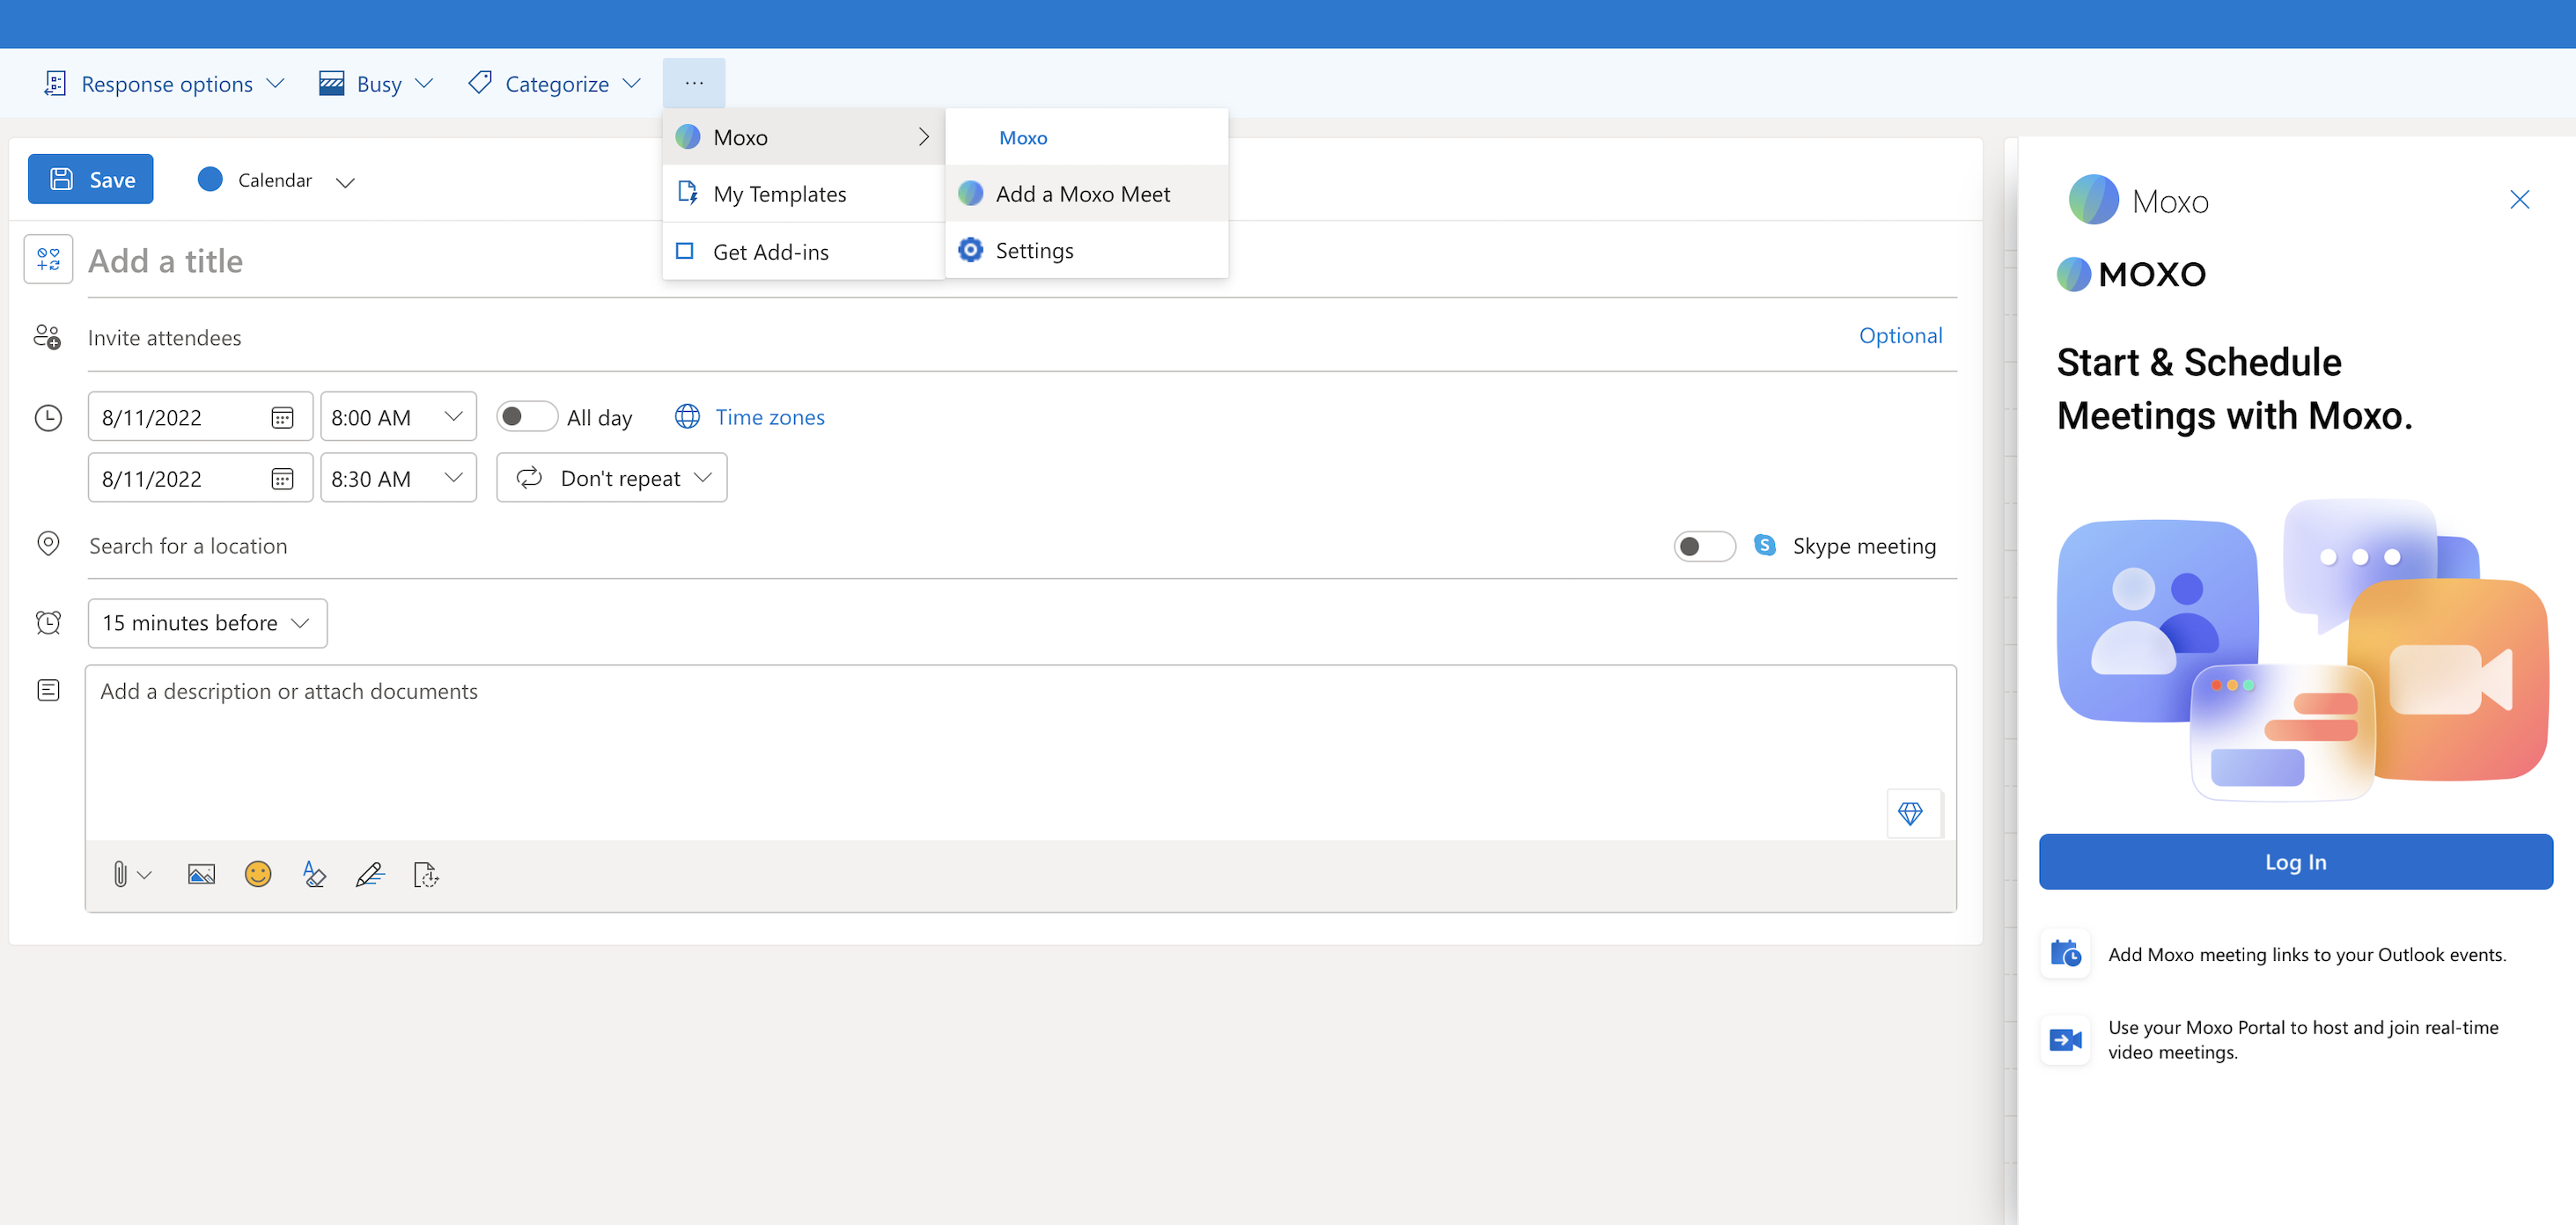Click the reminder alarm clock icon
2576x1225 pixels.
[48, 623]
